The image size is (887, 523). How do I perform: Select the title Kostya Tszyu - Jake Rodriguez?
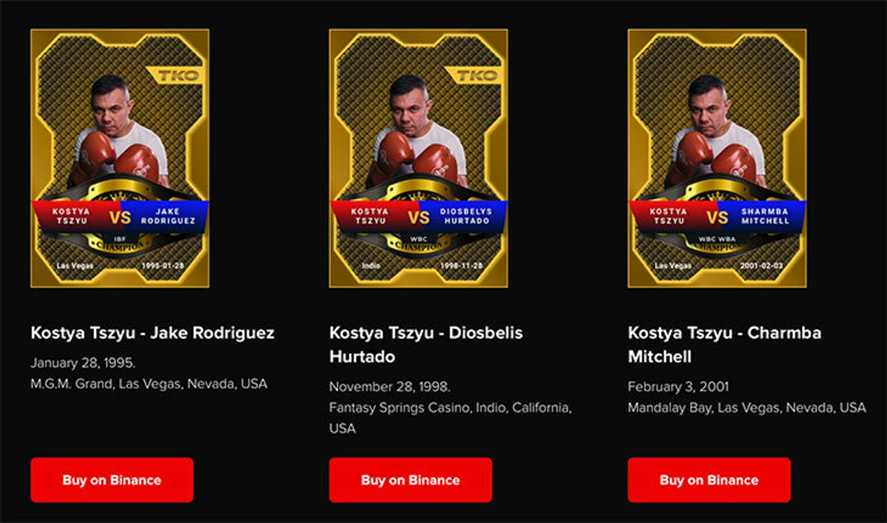pyautogui.click(x=152, y=332)
